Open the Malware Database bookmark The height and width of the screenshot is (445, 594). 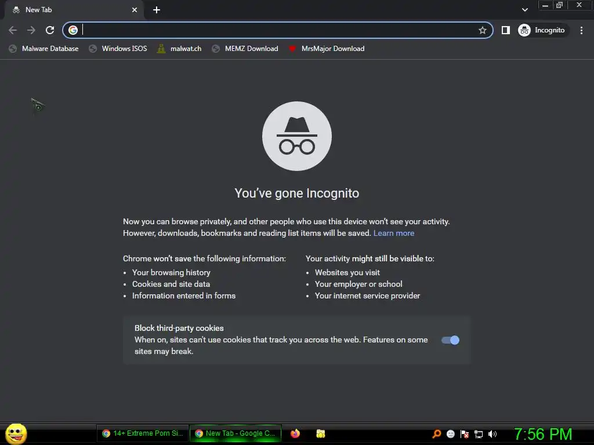44,49
